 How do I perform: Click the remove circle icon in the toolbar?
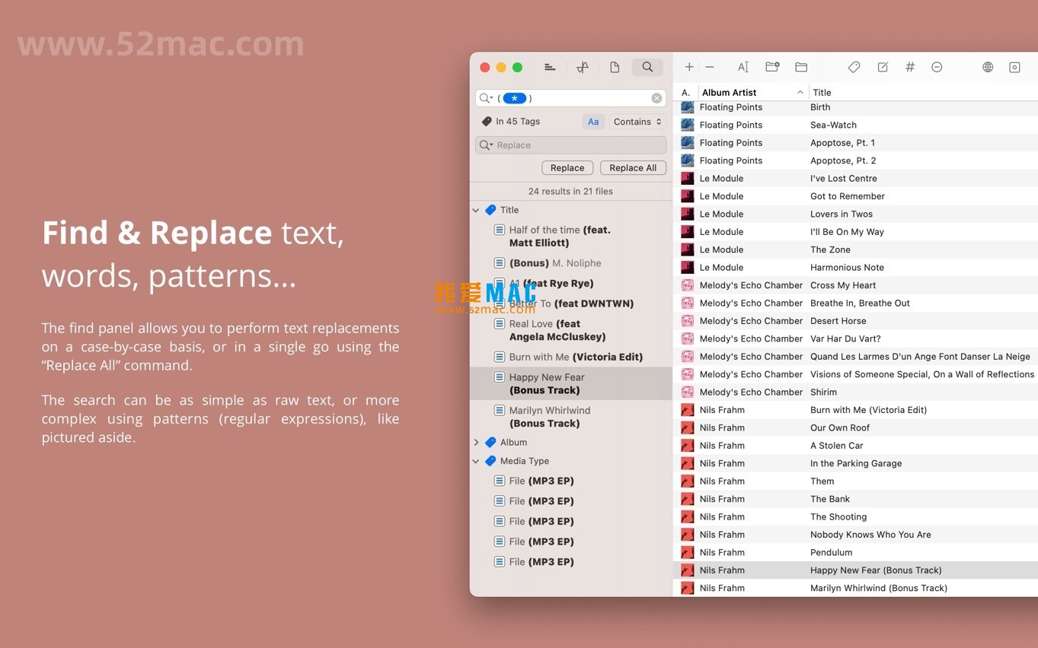[937, 67]
